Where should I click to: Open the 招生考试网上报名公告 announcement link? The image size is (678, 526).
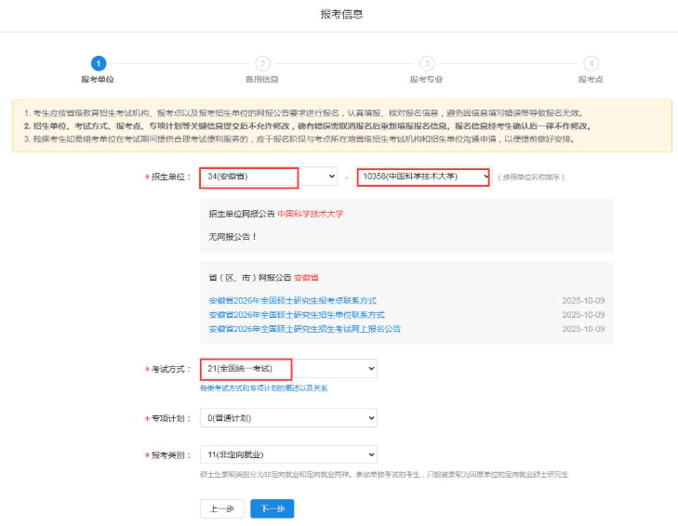tap(304, 329)
